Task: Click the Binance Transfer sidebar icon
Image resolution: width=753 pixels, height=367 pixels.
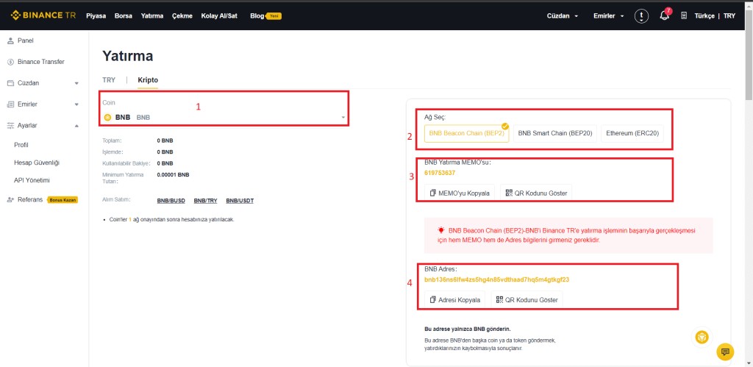Action: (10, 62)
